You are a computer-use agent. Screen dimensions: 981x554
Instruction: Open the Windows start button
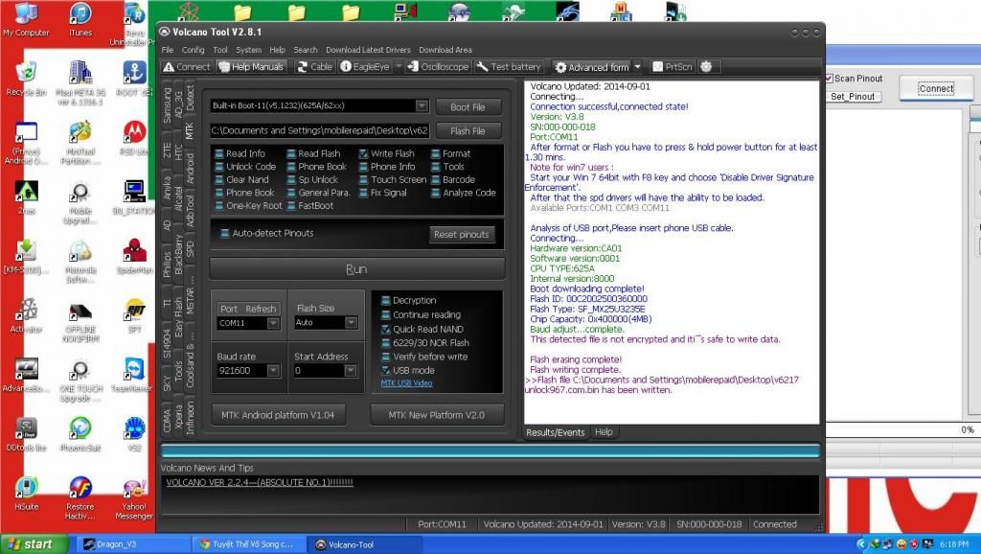(33, 544)
